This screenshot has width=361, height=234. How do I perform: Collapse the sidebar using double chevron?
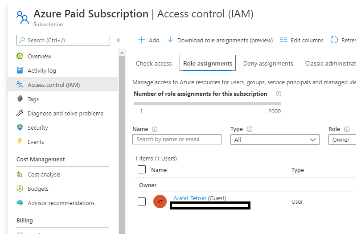click(119, 40)
